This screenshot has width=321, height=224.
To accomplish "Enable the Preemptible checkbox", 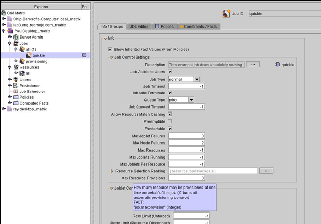I will coord(170,121).
